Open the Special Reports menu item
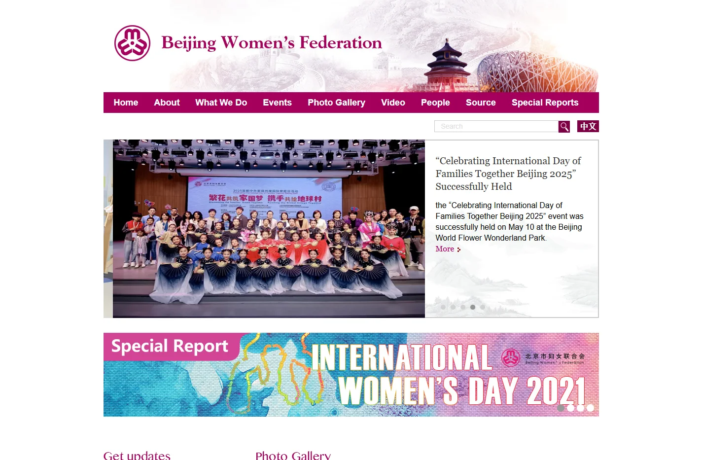The width and height of the screenshot is (702, 460). [545, 103]
